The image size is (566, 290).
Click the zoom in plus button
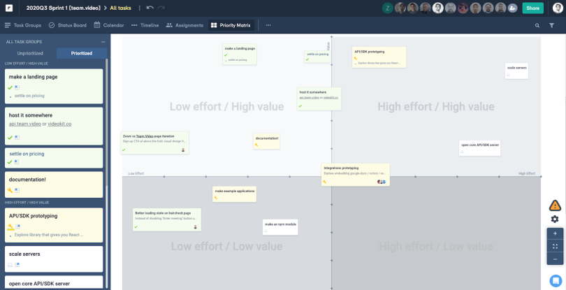click(x=555, y=233)
